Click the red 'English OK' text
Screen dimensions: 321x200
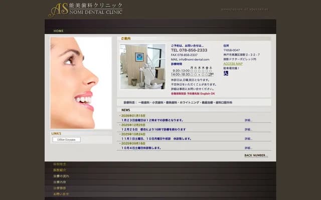tap(207, 93)
